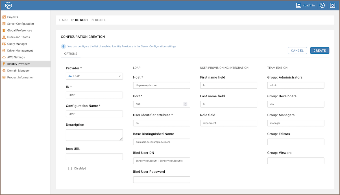Expand the Provider dropdown

point(94,76)
